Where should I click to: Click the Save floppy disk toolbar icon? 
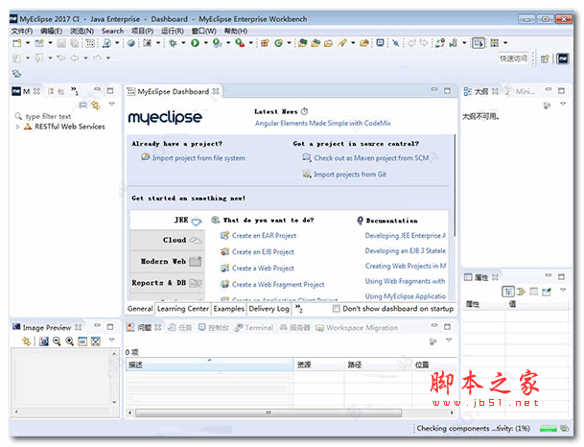point(61,43)
